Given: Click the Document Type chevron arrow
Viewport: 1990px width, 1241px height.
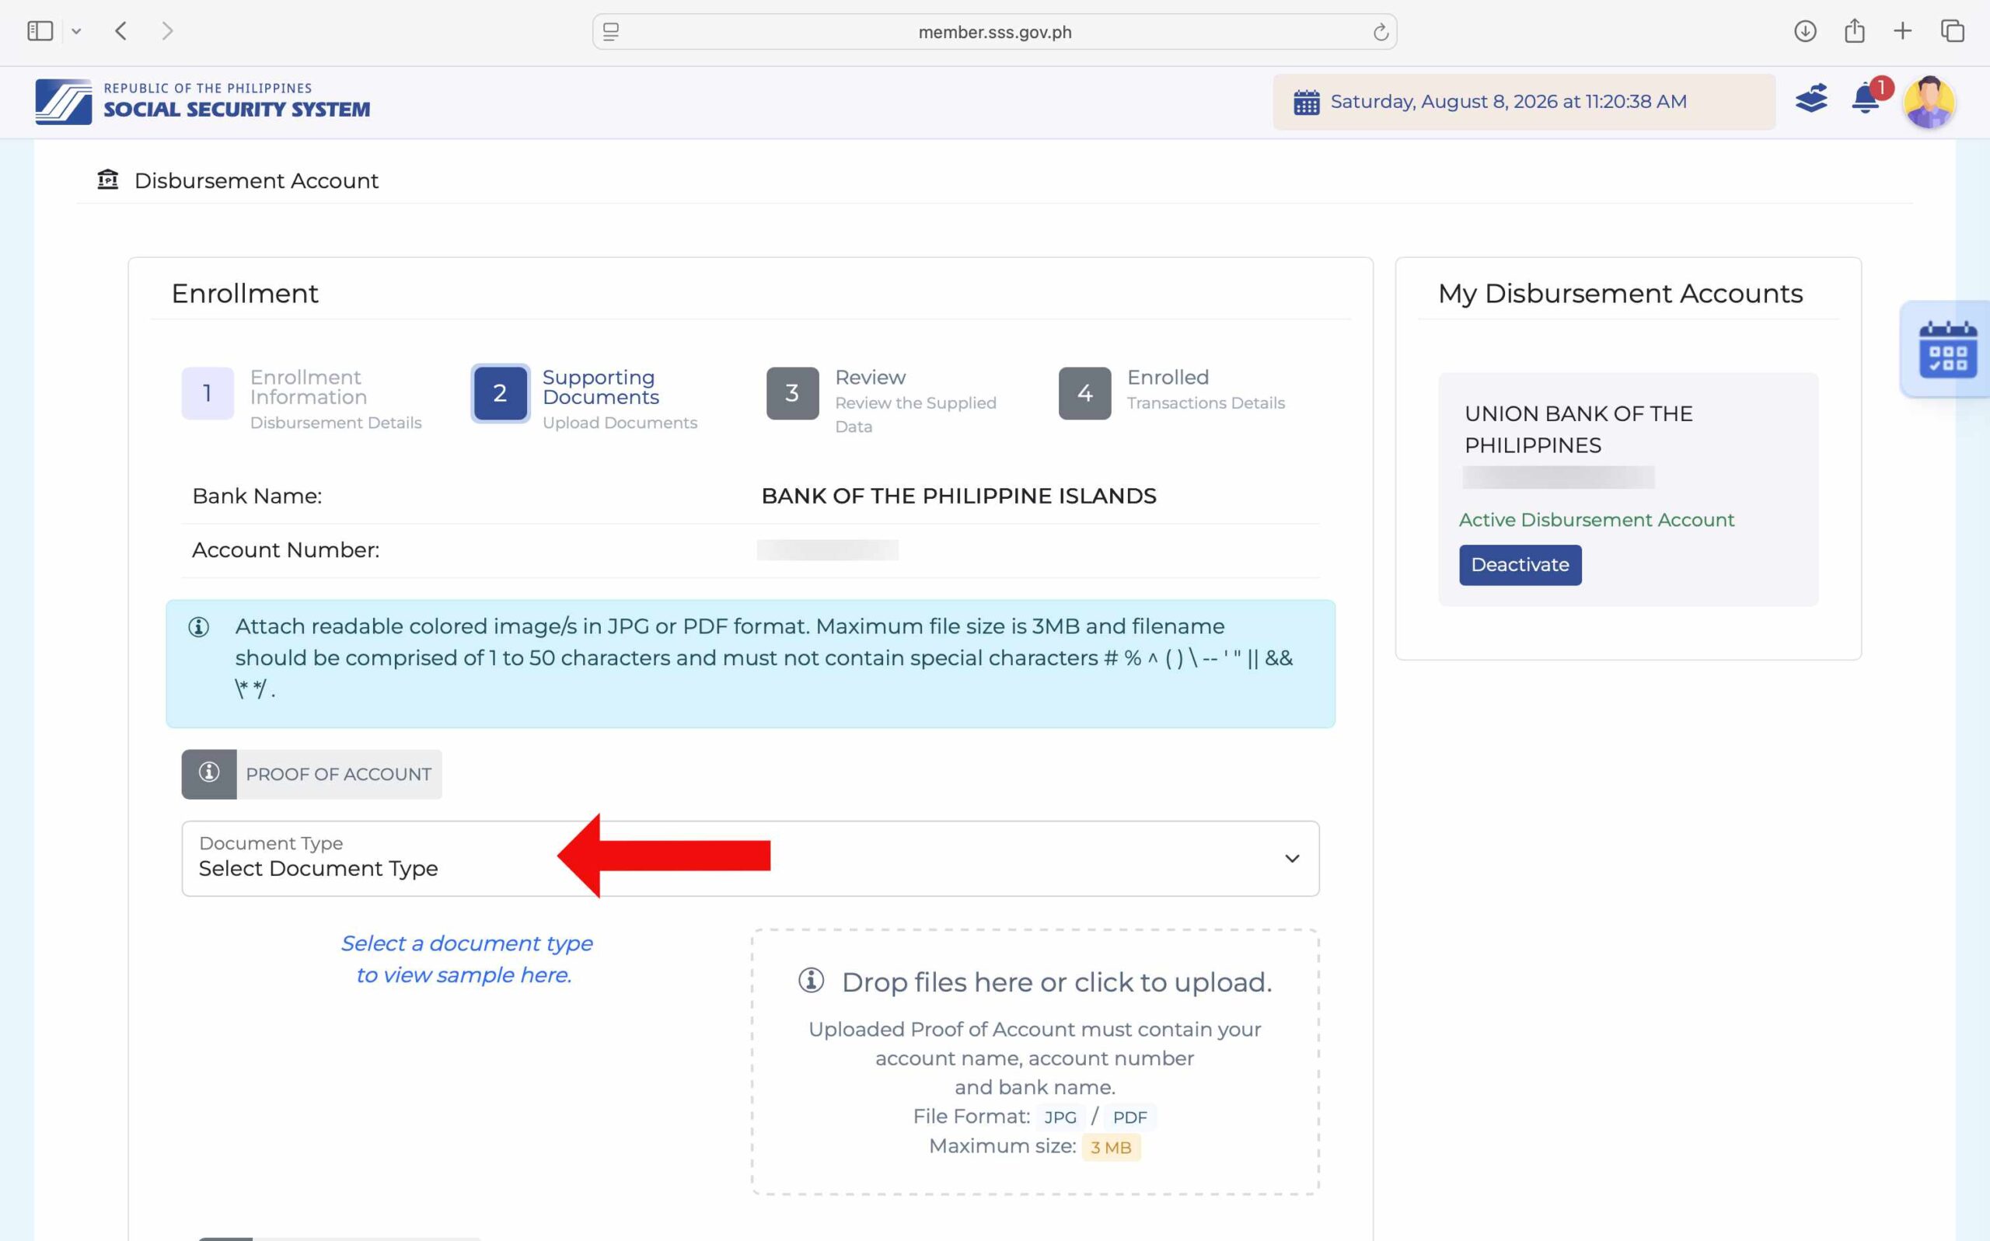Looking at the screenshot, I should [x=1291, y=859].
